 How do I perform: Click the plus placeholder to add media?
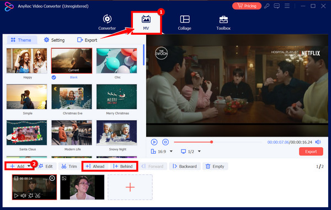[130, 187]
